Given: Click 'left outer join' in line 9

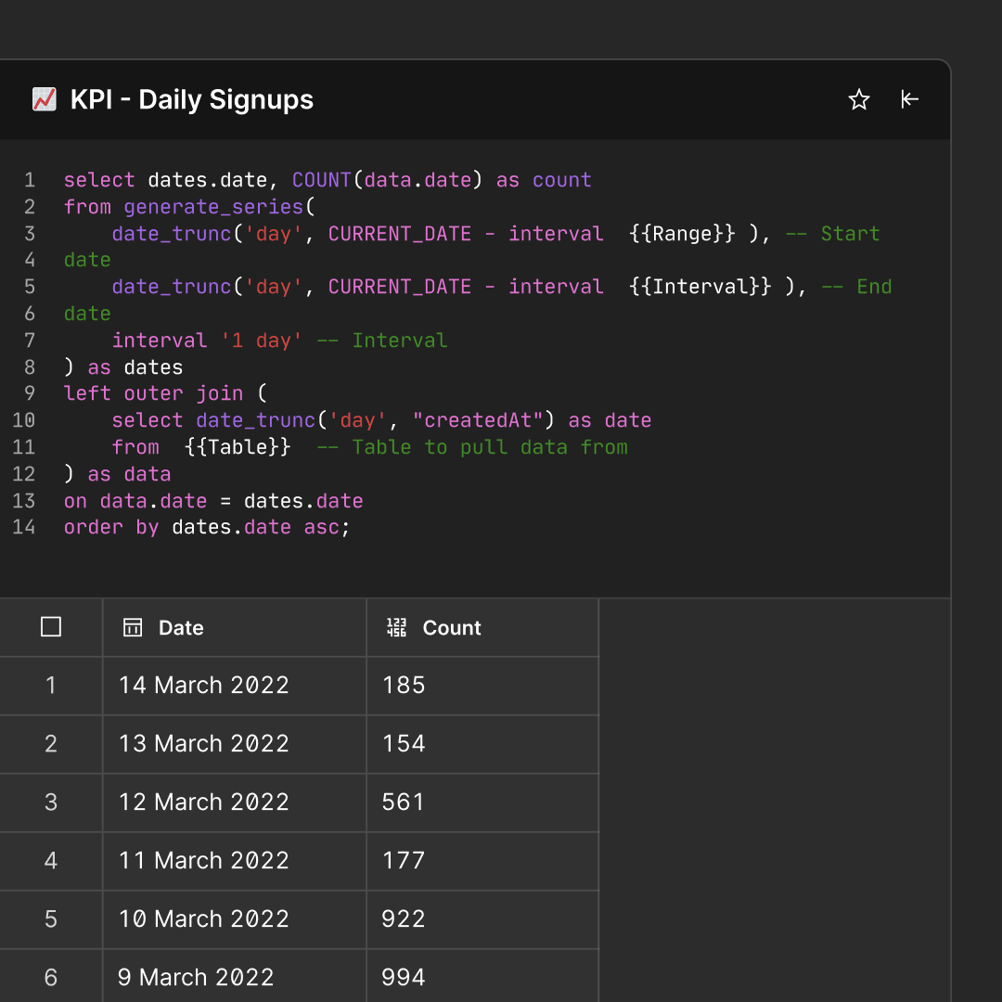Looking at the screenshot, I should coord(153,393).
